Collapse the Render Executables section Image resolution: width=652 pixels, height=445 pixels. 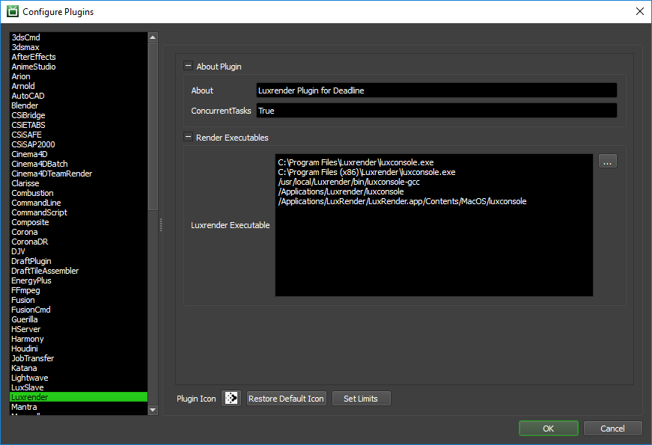pyautogui.click(x=189, y=138)
